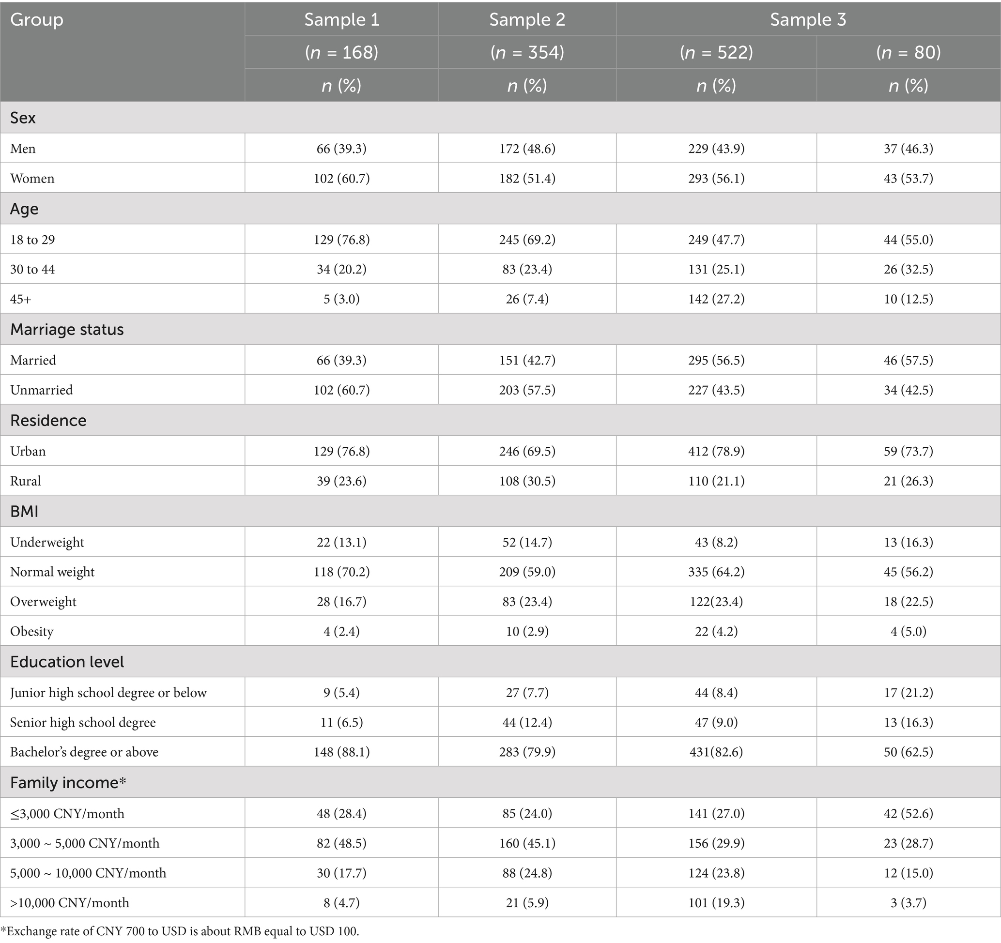Click the Education level section heading

(x=67, y=662)
